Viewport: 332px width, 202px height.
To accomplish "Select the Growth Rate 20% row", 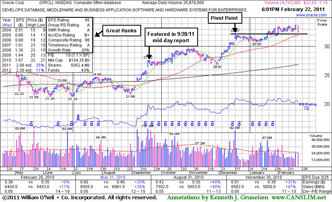I will coord(69,50).
